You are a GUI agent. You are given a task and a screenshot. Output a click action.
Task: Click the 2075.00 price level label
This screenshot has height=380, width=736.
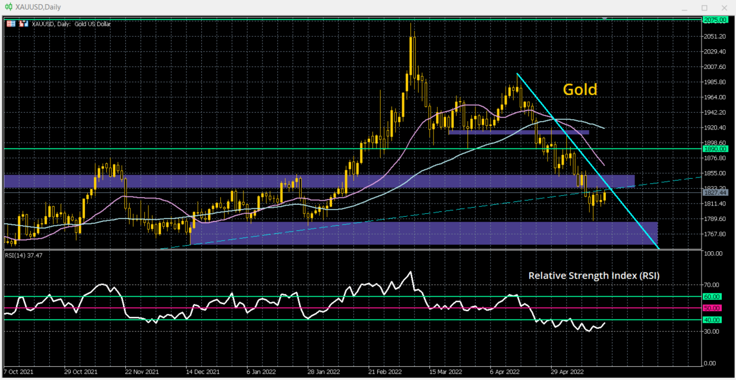pos(715,20)
